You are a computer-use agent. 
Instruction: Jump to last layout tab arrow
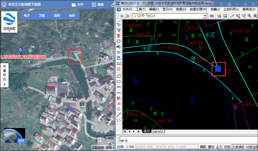click(x=139, y=131)
